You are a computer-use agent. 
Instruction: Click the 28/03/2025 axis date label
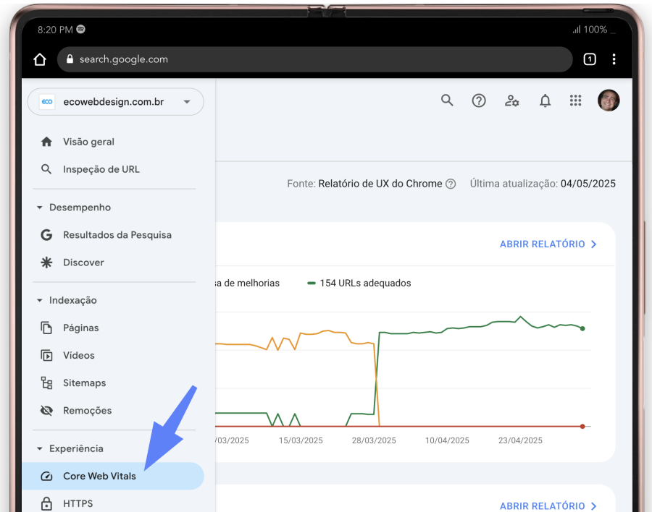[x=374, y=440]
